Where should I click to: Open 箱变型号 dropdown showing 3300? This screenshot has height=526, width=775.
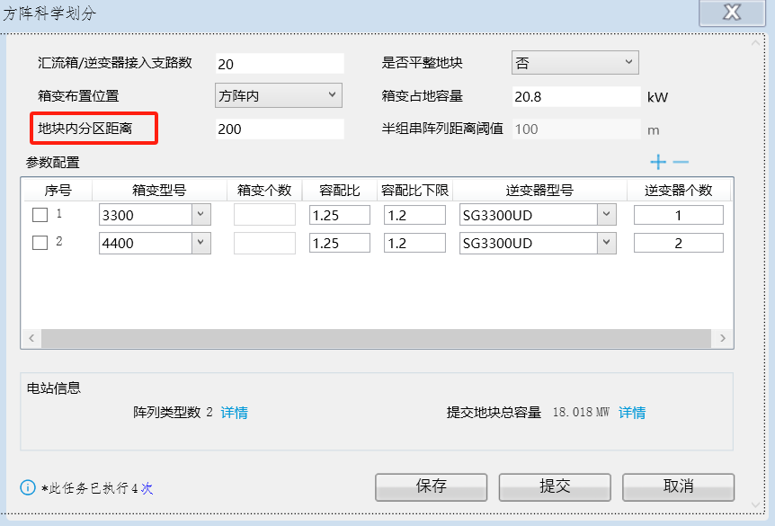coord(200,215)
